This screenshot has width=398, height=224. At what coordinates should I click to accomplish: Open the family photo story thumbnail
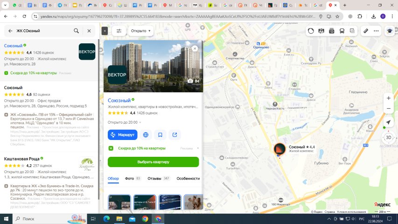coord(194,202)
